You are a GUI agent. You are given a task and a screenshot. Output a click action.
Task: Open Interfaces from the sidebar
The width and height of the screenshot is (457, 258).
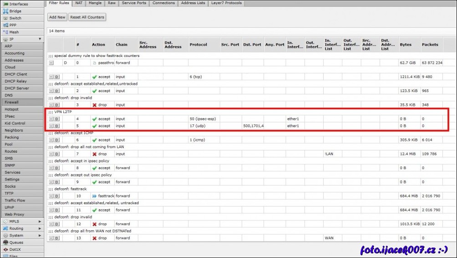pos(18,4)
